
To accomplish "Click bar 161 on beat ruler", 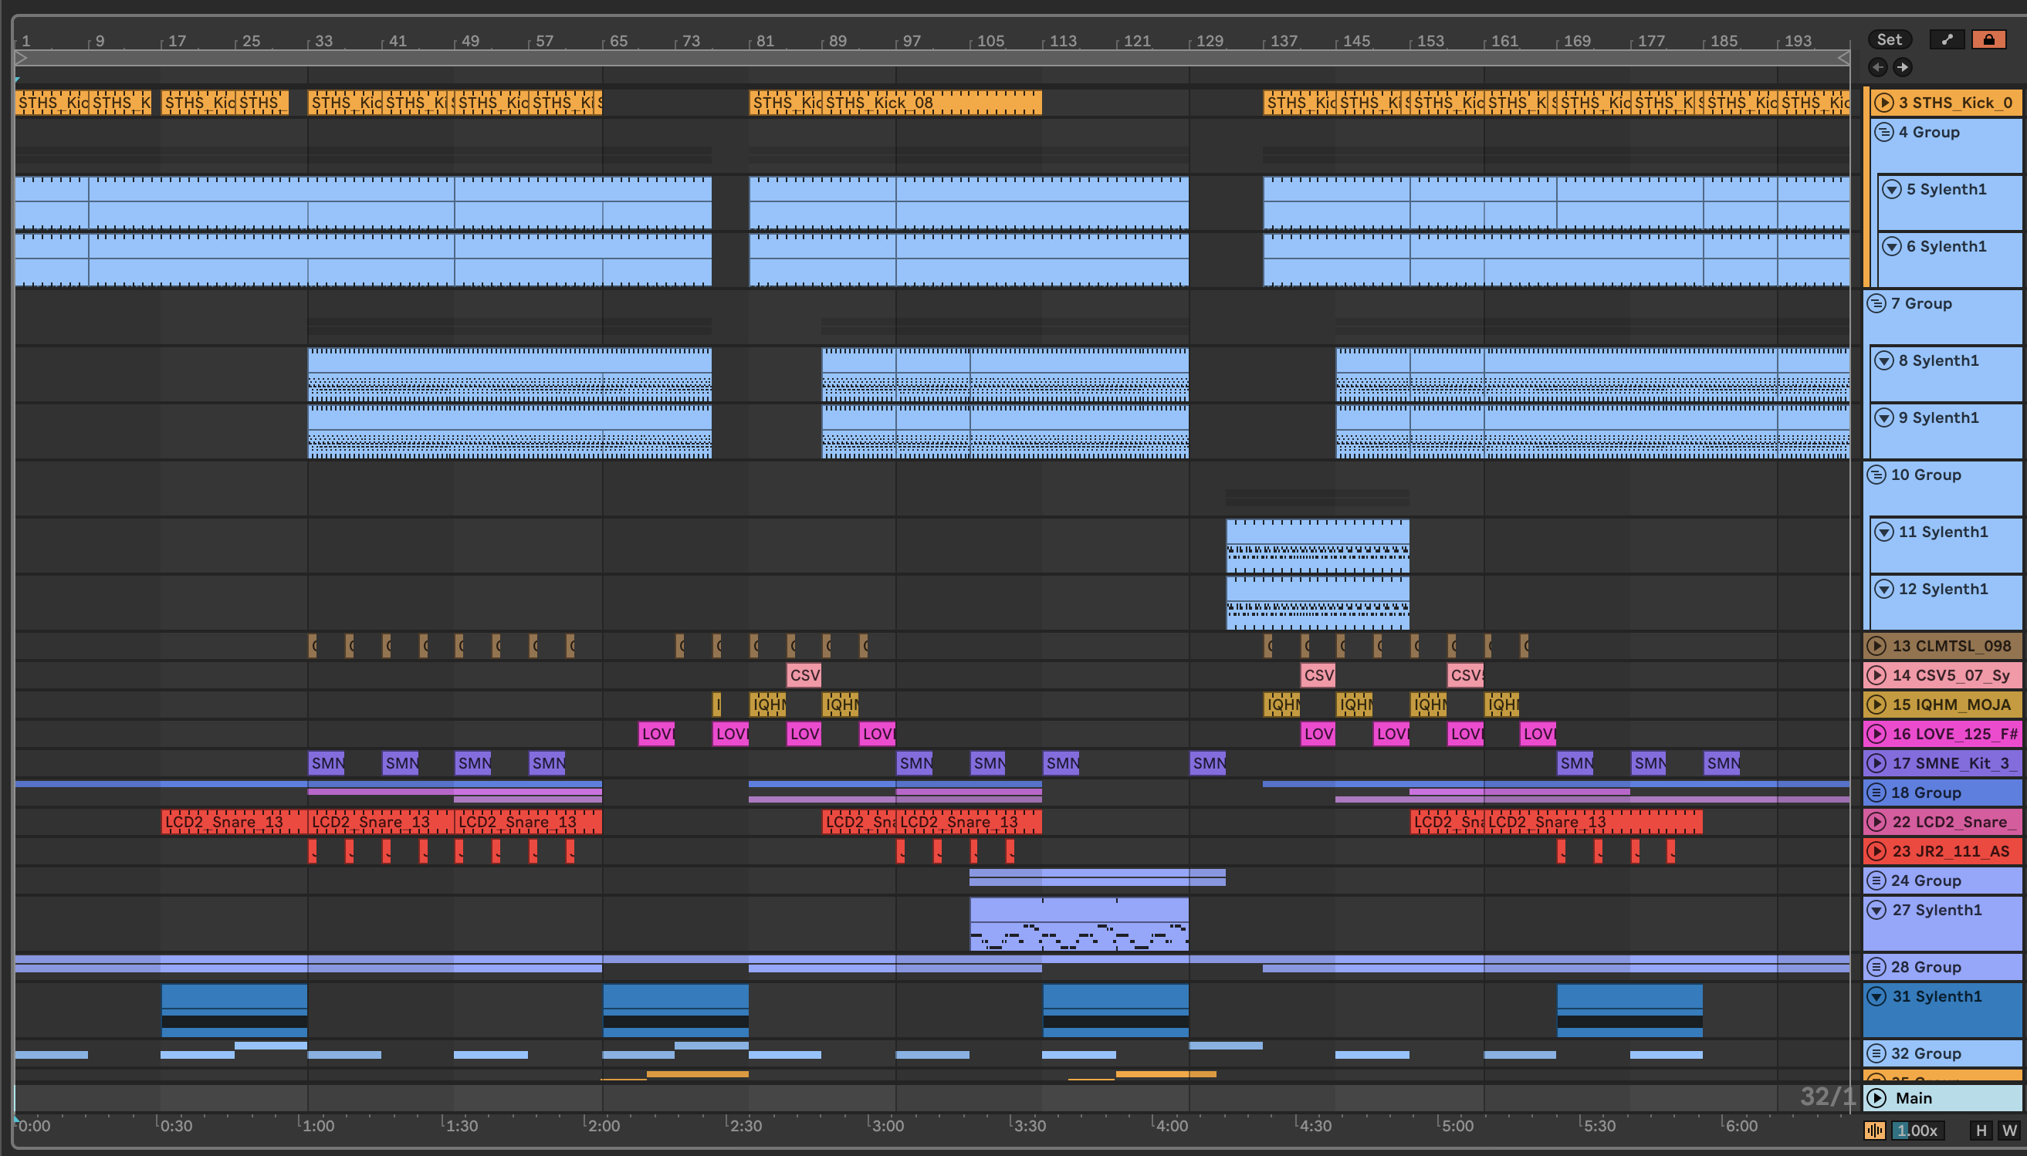I will point(1504,42).
